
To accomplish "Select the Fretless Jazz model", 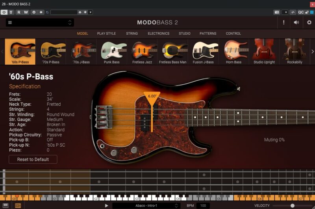I will (x=142, y=52).
